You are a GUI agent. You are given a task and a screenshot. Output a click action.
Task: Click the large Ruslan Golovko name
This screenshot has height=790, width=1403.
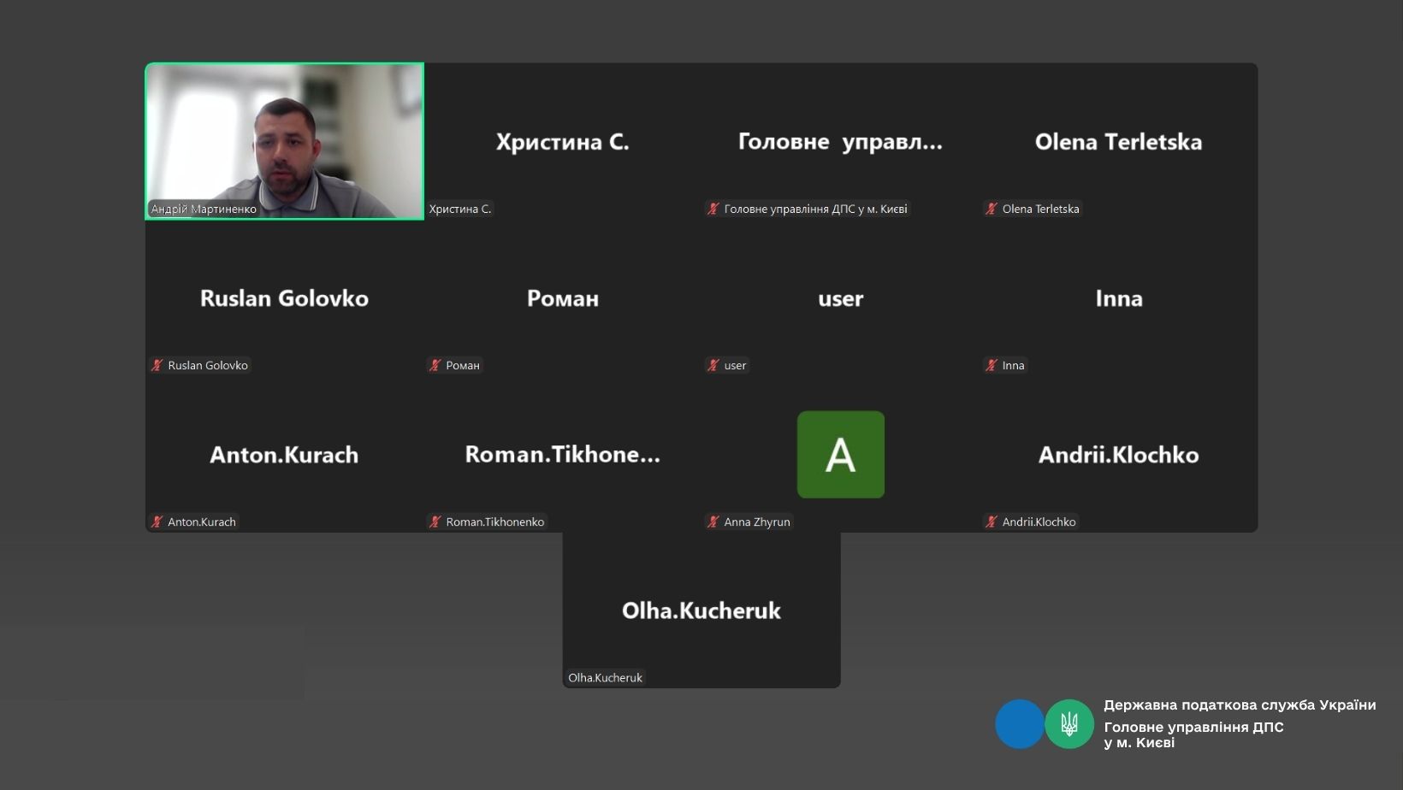click(x=284, y=298)
